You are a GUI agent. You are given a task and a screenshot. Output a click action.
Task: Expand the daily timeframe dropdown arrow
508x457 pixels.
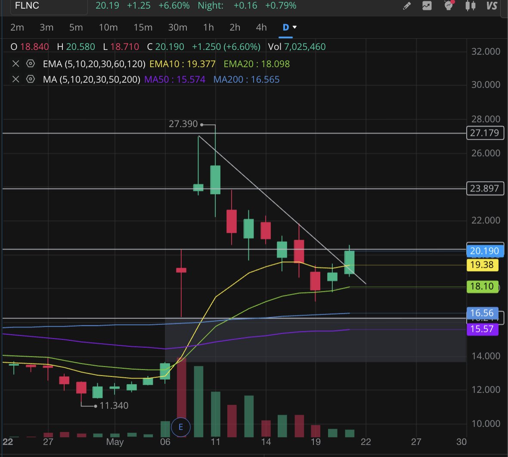click(294, 27)
